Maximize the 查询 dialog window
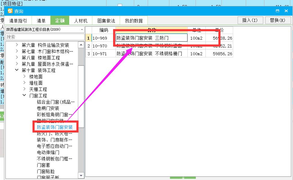Screen dimensions: 293x180 (277, 11)
